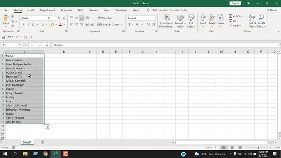The height and width of the screenshot is (158, 281).
Task: Open Chrome from the taskbar
Action: [x=46, y=154]
